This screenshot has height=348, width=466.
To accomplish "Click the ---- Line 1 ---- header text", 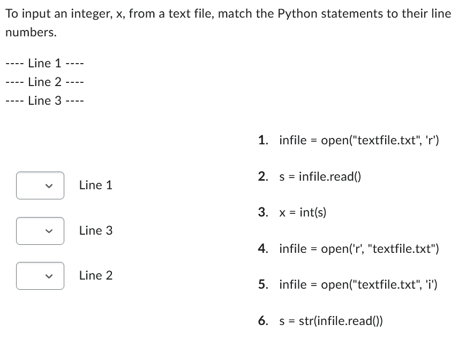I will [44, 63].
